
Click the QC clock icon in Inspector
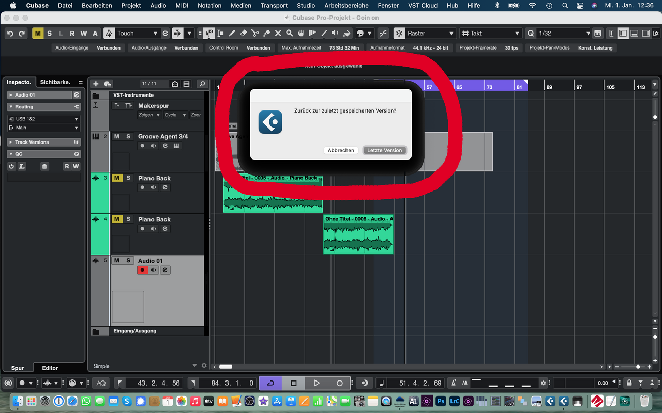(77, 154)
